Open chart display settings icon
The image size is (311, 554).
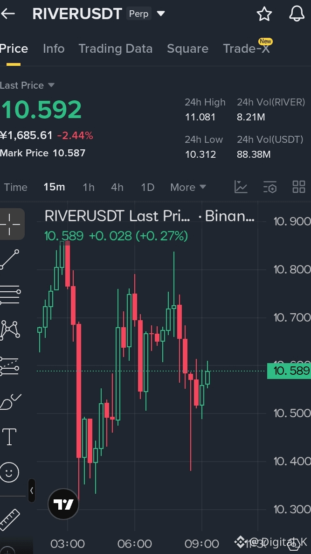pos(270,187)
